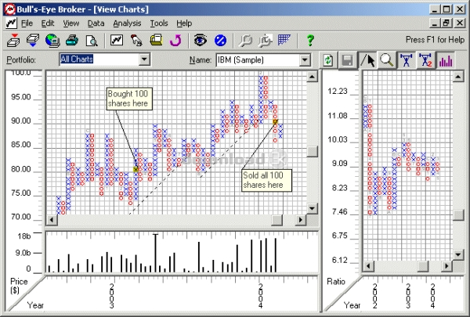Open the Portfolio dropdown showing All Charts
The height and width of the screenshot is (317, 470).
(143, 59)
